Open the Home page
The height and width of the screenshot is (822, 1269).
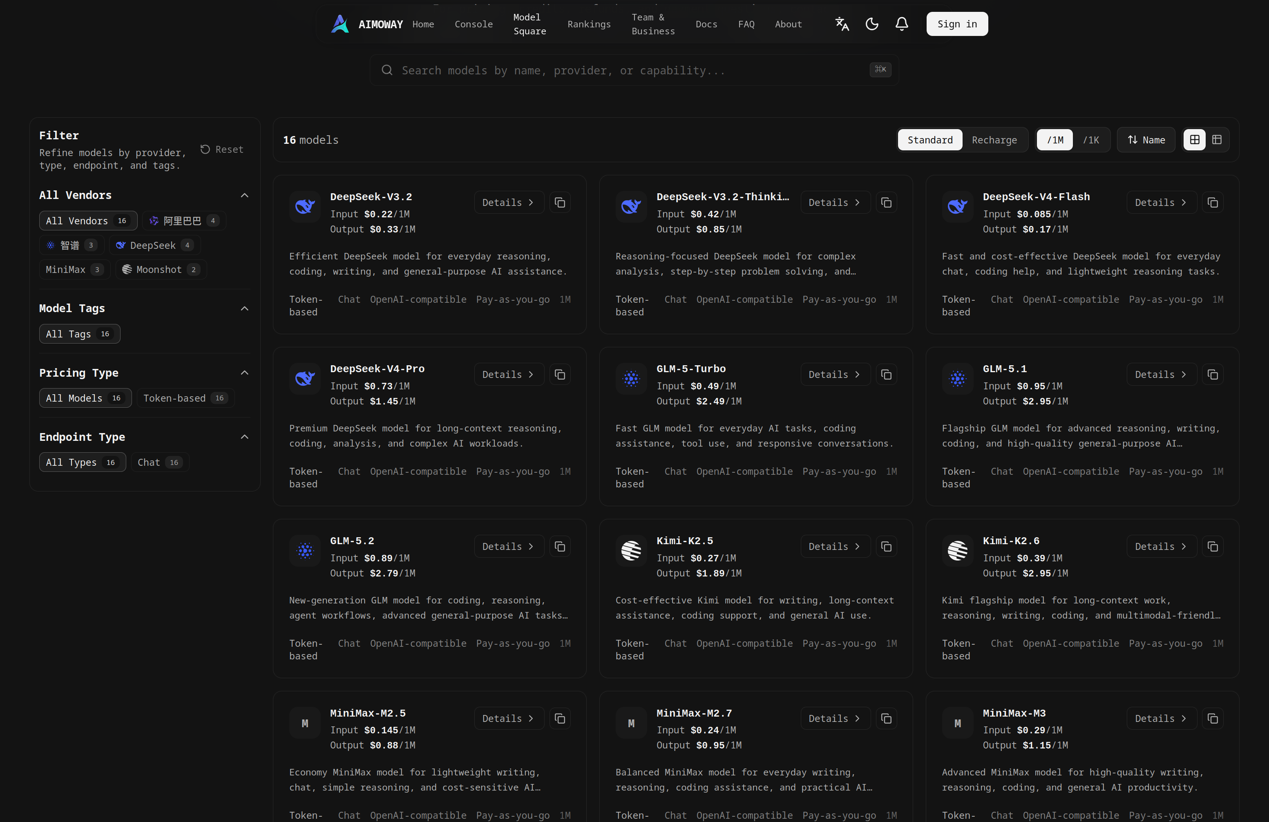click(x=423, y=24)
